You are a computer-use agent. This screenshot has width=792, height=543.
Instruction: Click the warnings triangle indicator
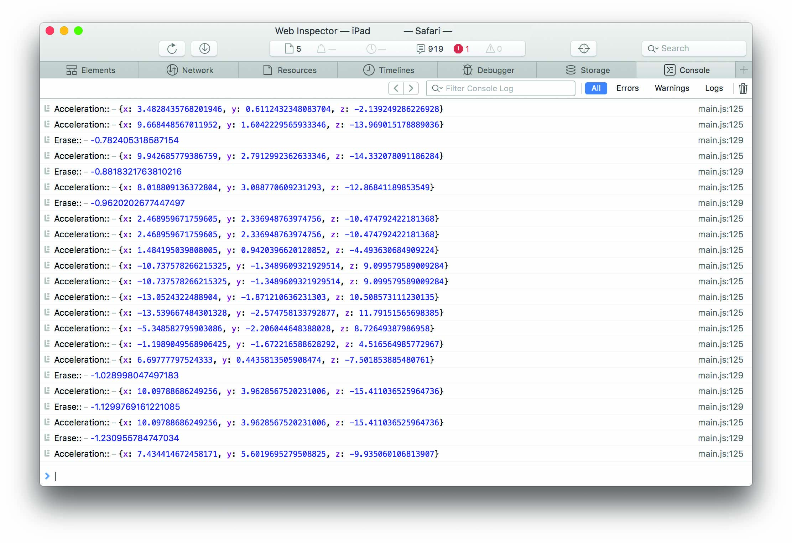(494, 48)
